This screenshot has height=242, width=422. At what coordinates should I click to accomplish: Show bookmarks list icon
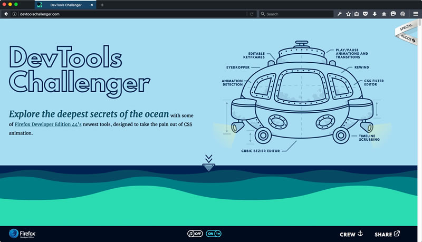(357, 14)
